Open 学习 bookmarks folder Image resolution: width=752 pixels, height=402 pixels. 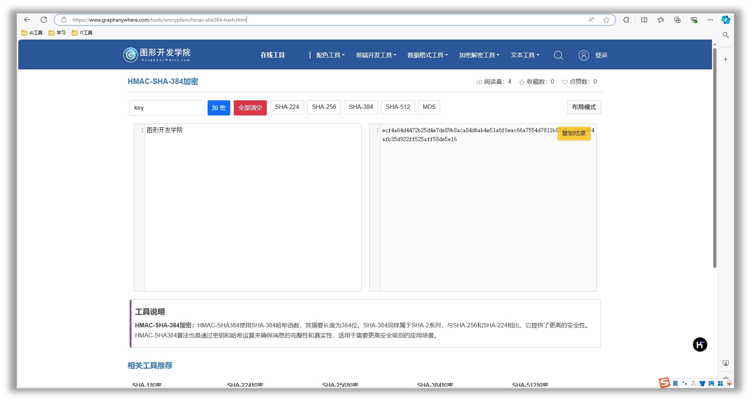point(57,33)
